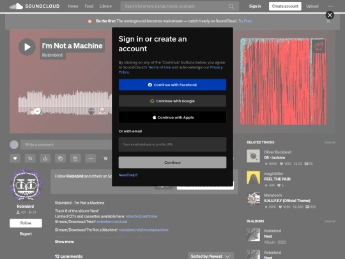Viewport: 345px width, 259px height.
Task: Open the Library menu item
Action: click(105, 6)
